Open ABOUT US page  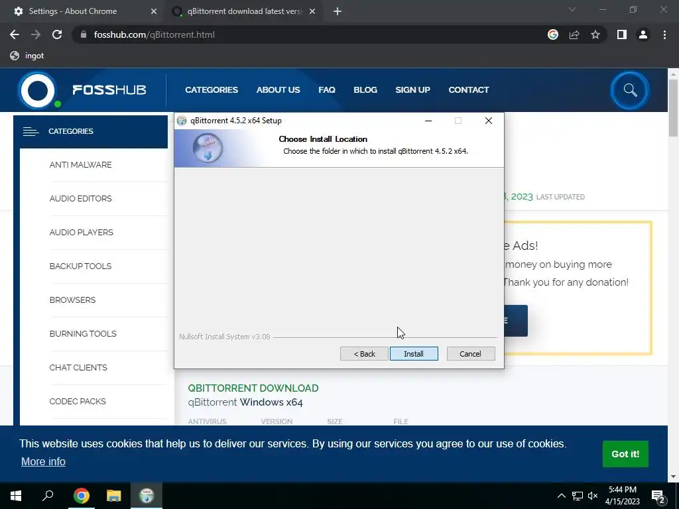(278, 90)
